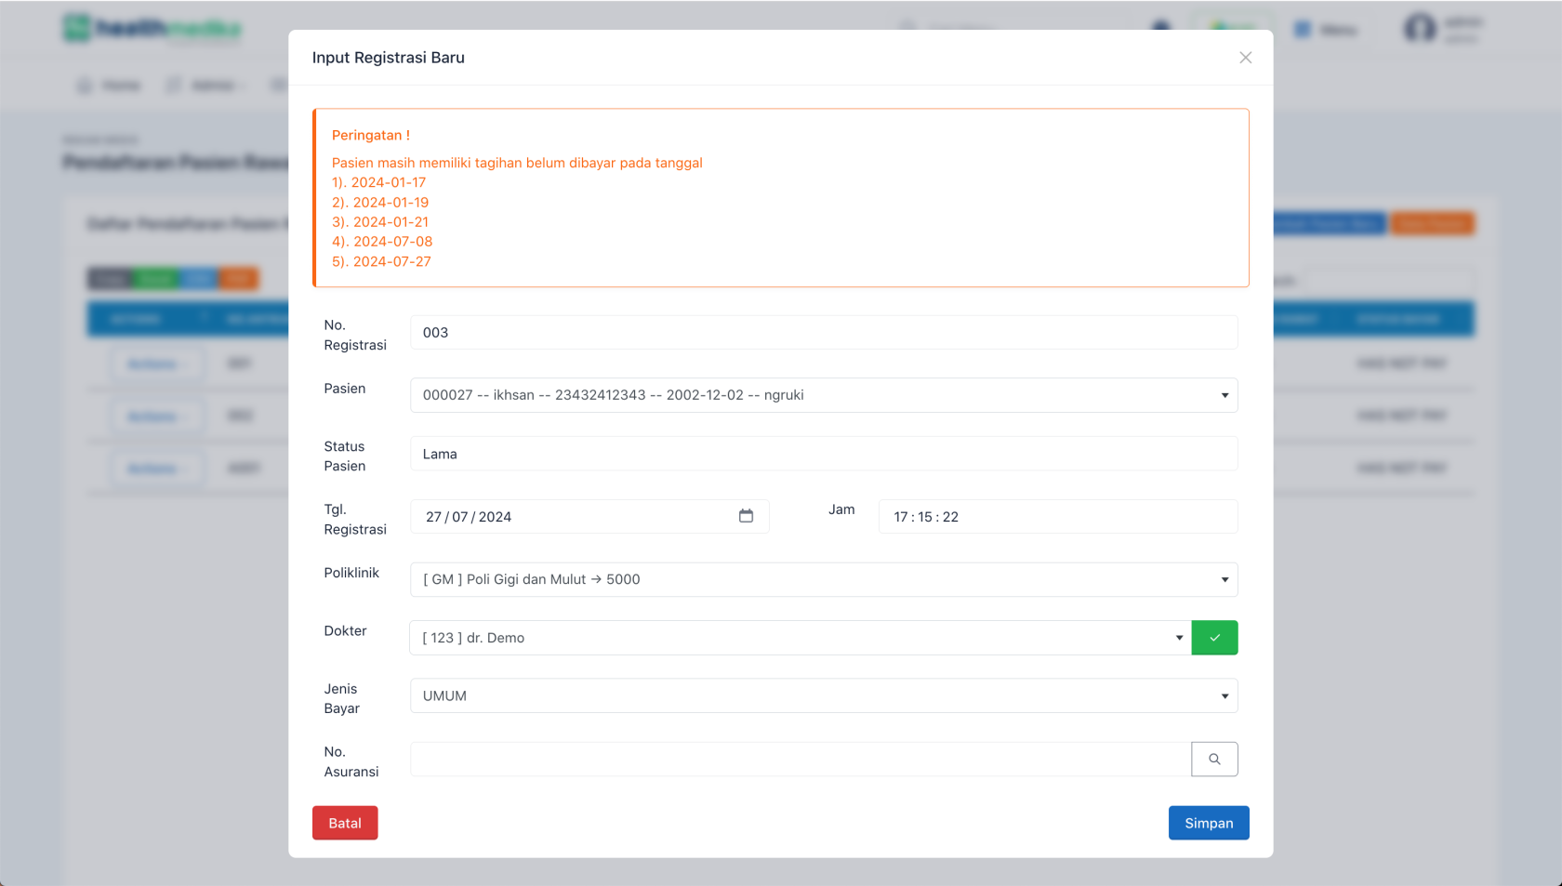Cancel the registration with Batal
The width and height of the screenshot is (1562, 886).
tap(344, 823)
